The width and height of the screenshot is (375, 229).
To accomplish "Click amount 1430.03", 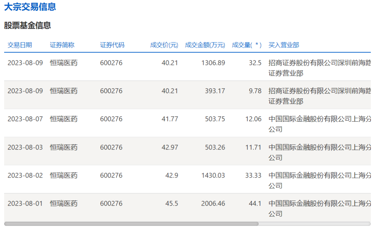I will tap(213, 175).
